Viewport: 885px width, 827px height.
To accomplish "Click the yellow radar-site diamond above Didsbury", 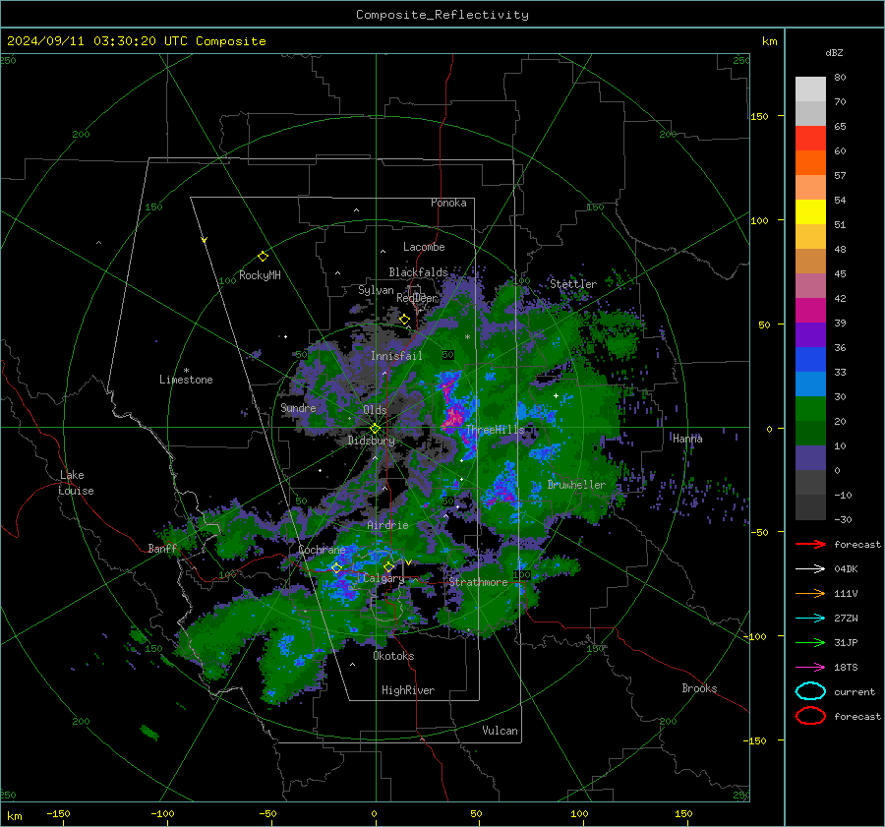I will (375, 429).
